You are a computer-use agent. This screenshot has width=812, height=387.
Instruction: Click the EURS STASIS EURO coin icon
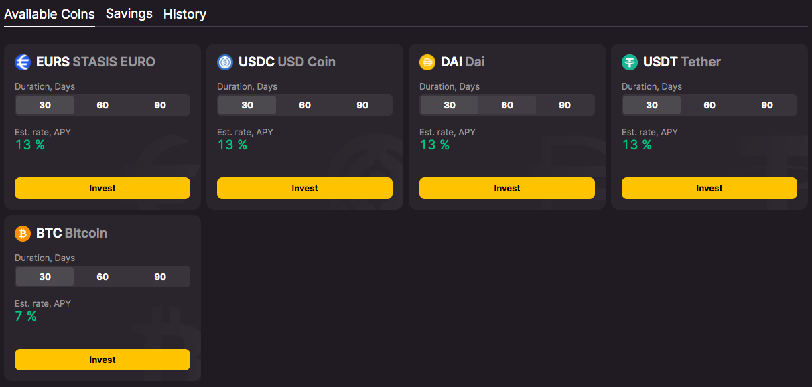[x=23, y=62]
